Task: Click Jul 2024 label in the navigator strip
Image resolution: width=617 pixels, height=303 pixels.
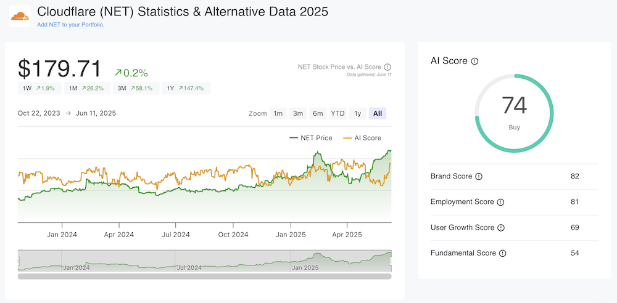Action: click(189, 268)
